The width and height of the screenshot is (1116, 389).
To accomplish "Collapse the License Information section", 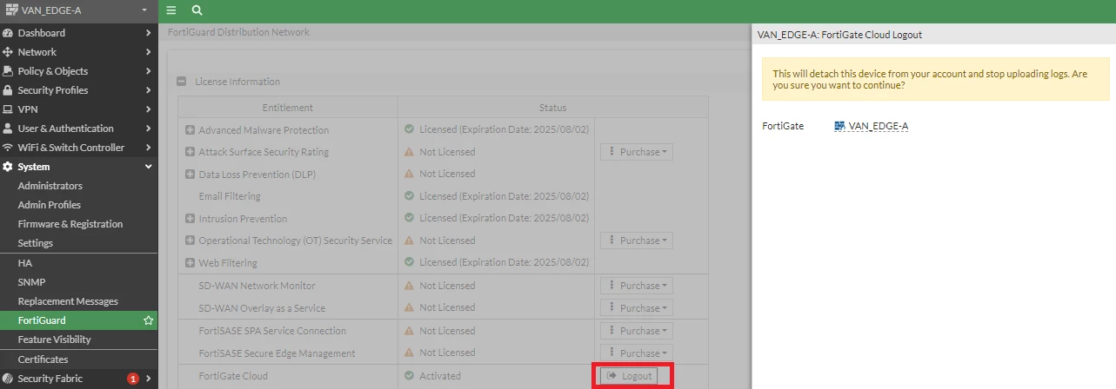I will click(182, 82).
